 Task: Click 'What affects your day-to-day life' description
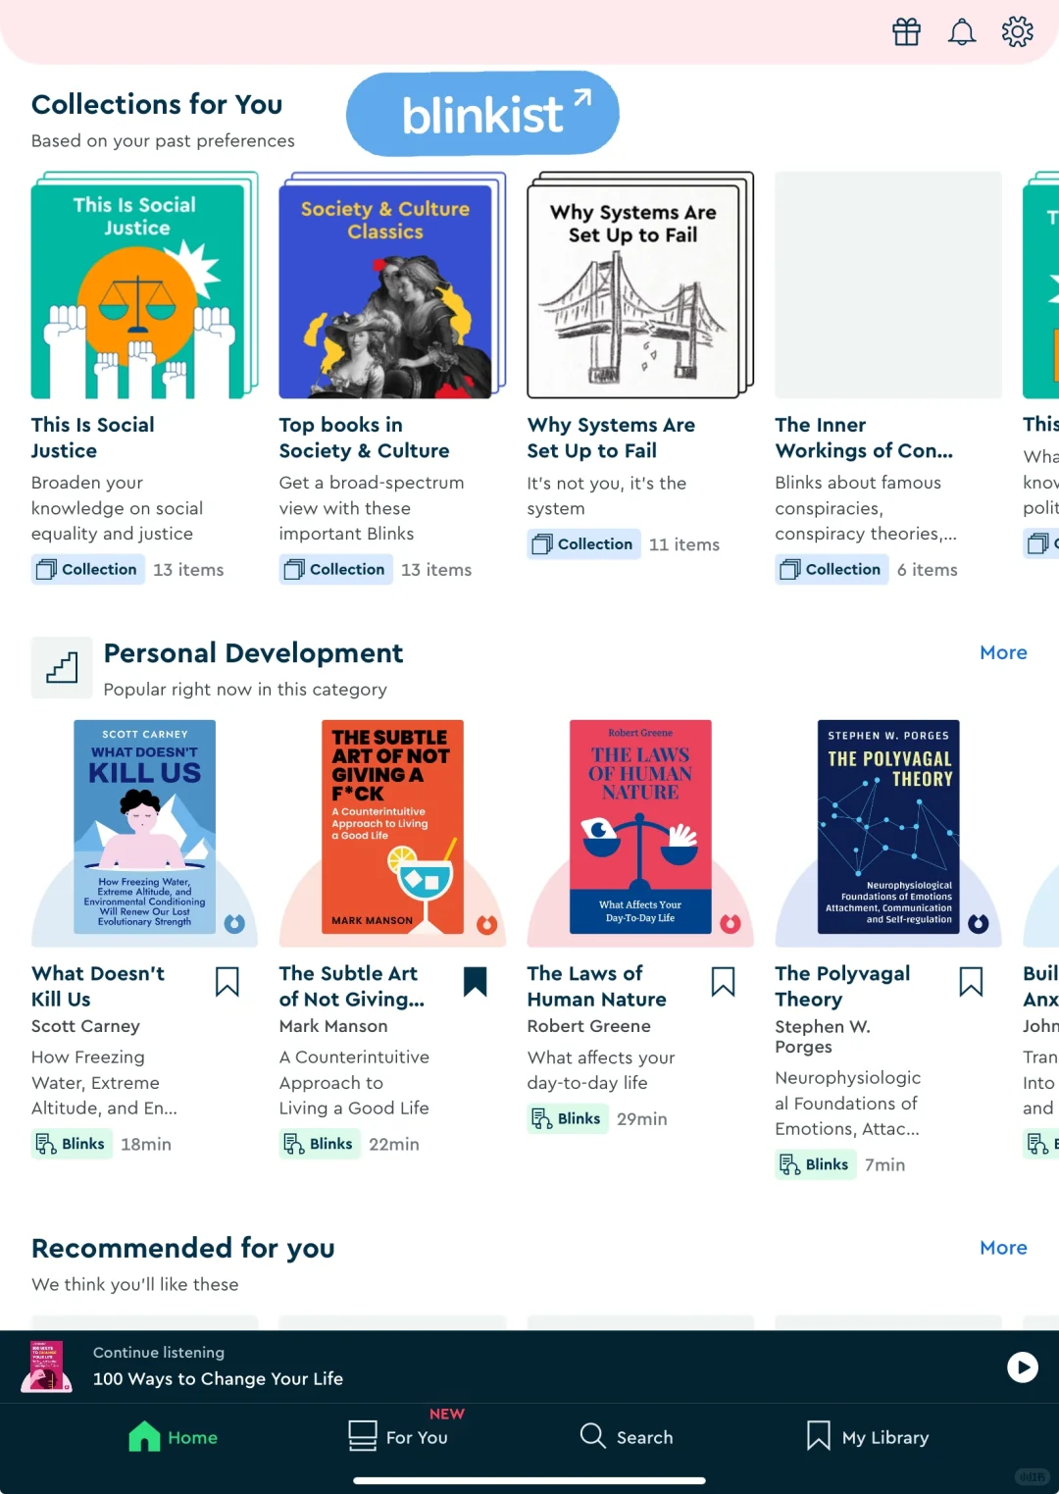(x=601, y=1070)
